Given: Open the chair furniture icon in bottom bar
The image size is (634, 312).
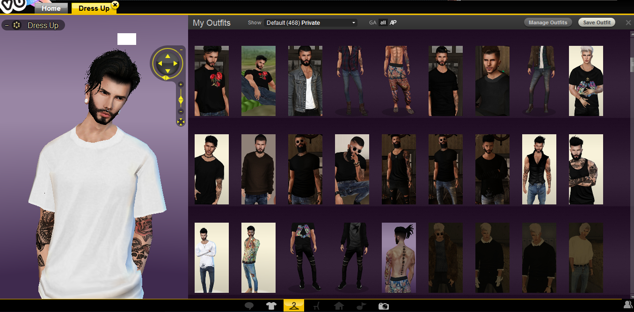Looking at the screenshot, I should (x=316, y=306).
